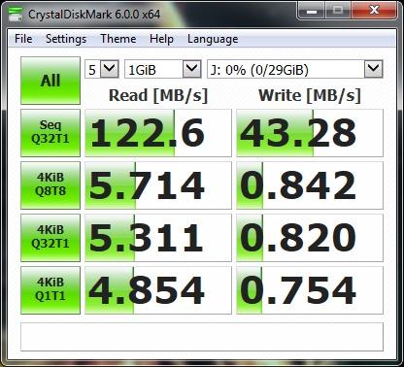Click the Seq read result 122.6

(x=158, y=133)
